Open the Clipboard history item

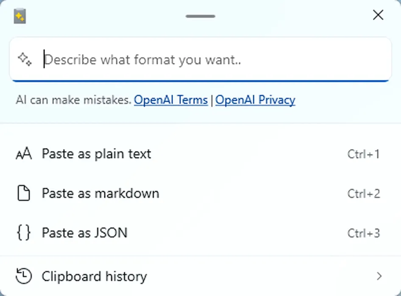[200, 276]
